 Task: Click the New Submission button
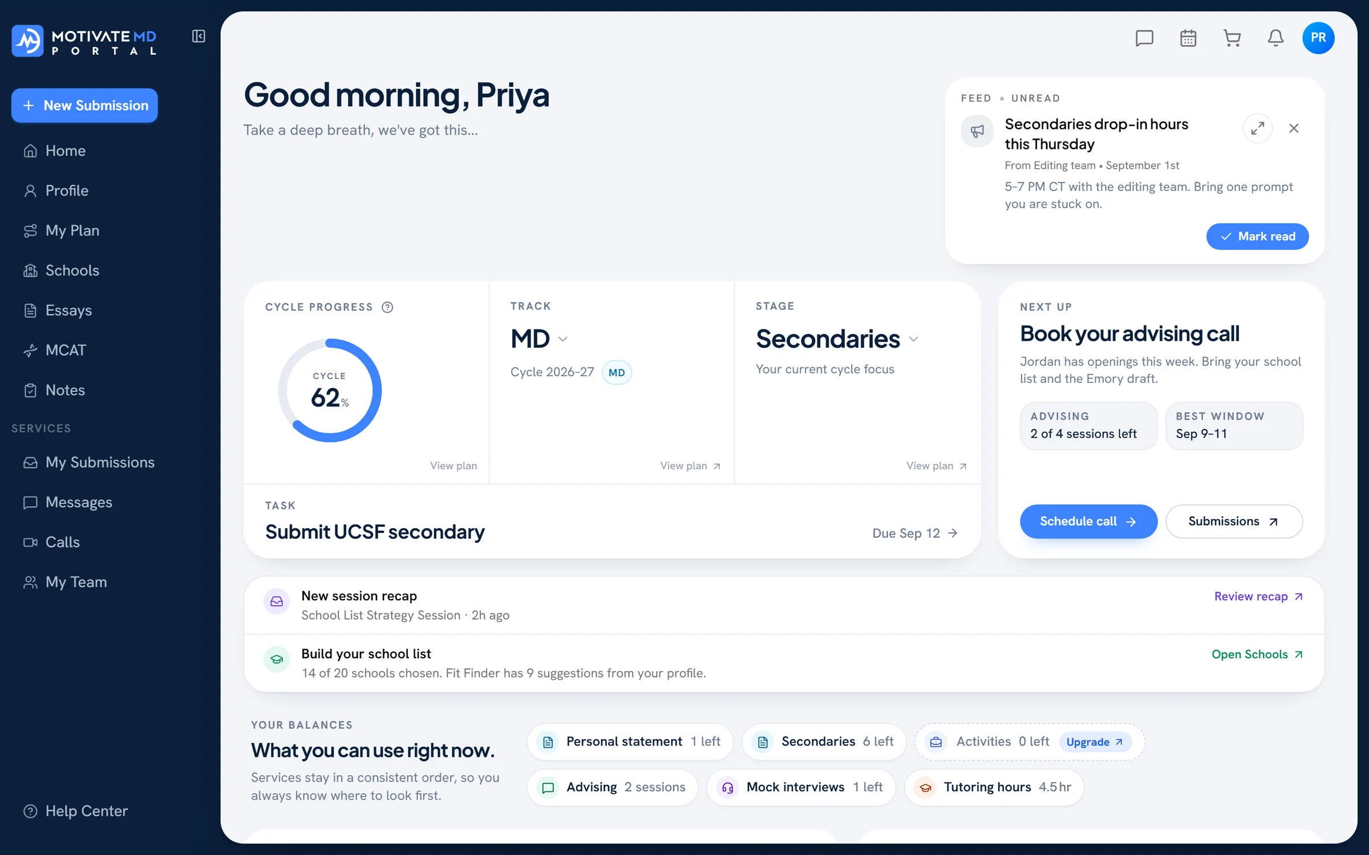[84, 105]
